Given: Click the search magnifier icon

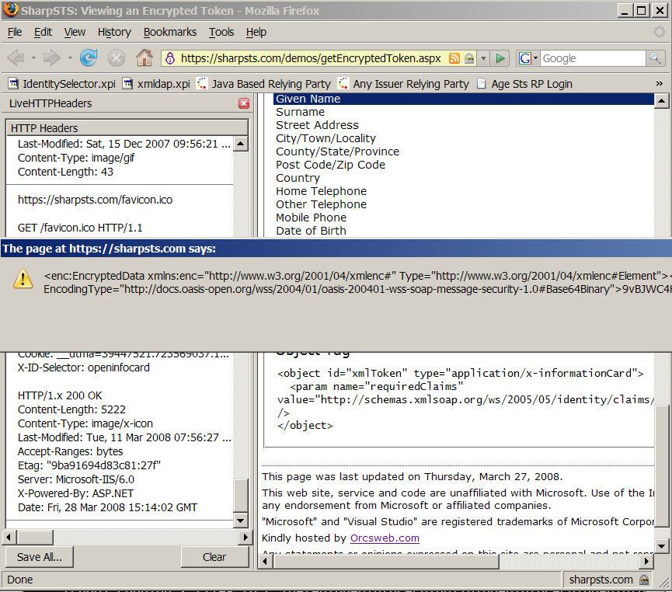Looking at the screenshot, I should [655, 58].
